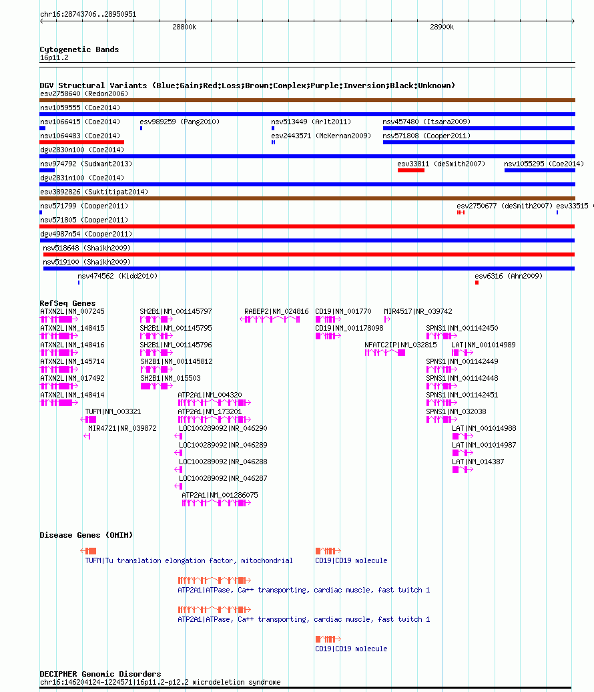The height and width of the screenshot is (692, 594).
Task: Click the TUFM gene glyph in RefSeq Genes
Action: click(88, 419)
